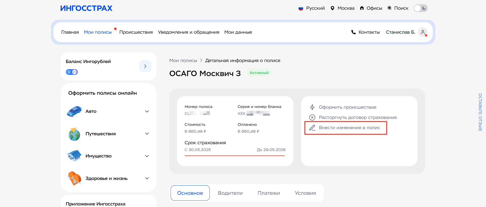Click Мои полисы breadcrumb link
This screenshot has width=486, height=207.
coord(183,60)
